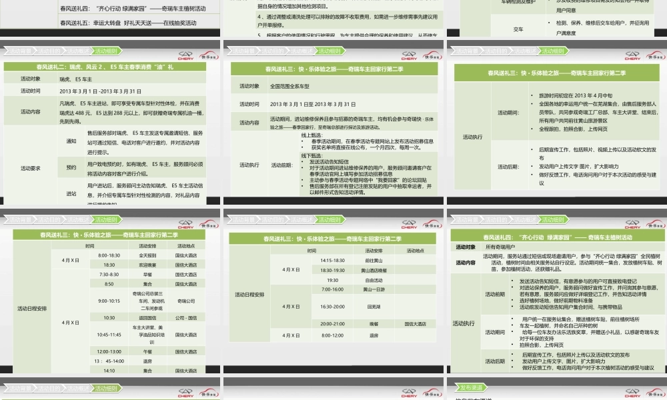Click the 春风送礼三 title on the 旅游时间 slide
667x400 pixels.
pos(556,73)
